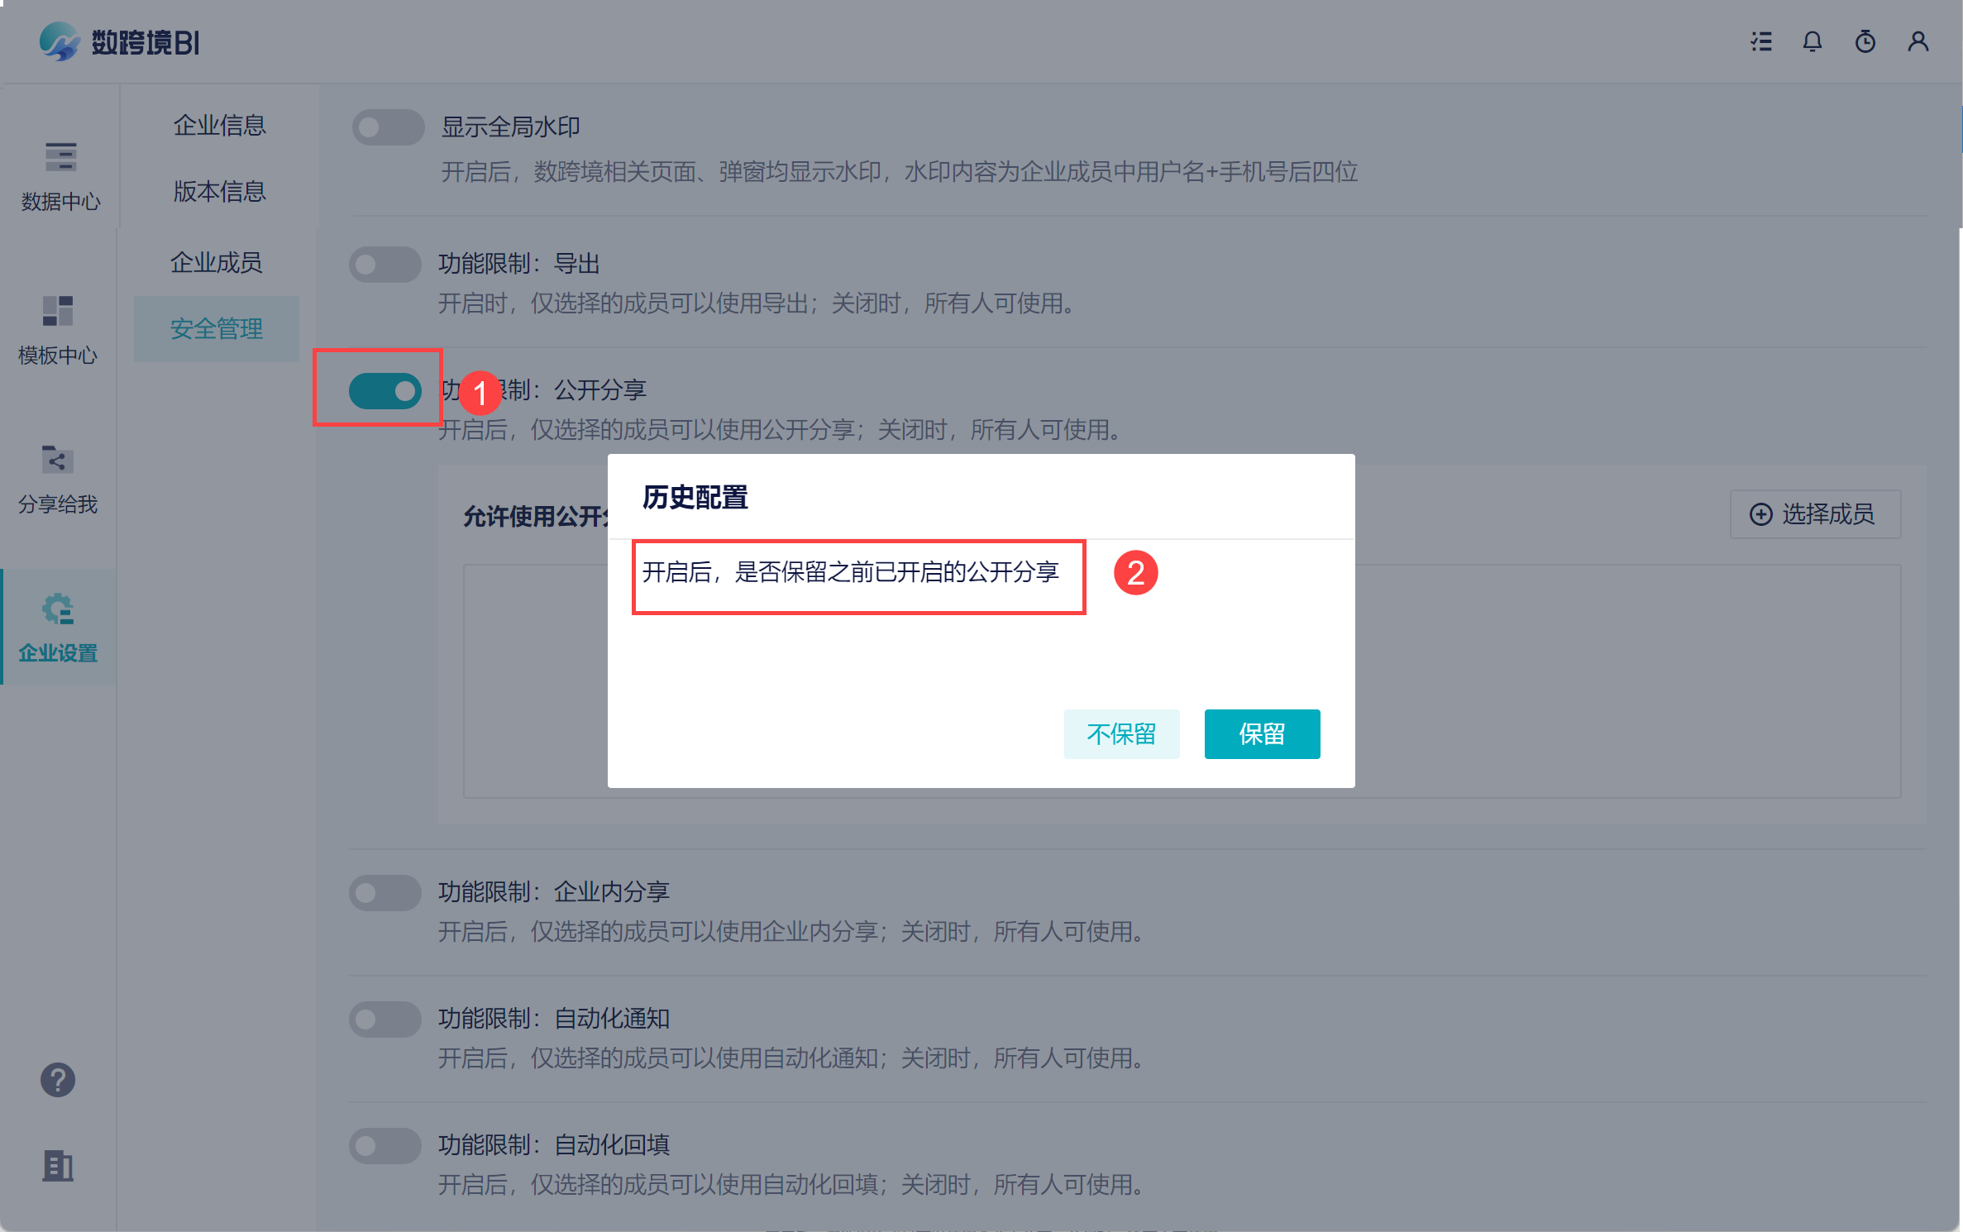The image size is (1963, 1232).
Task: Open the user profile icon
Action: point(1918,41)
